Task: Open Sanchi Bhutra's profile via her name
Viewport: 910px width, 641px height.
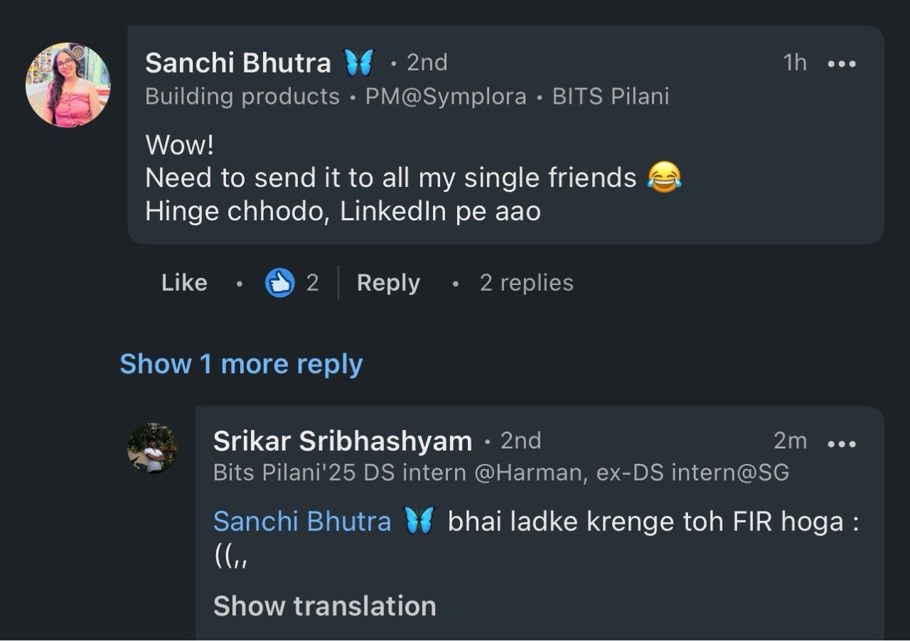Action: [237, 63]
